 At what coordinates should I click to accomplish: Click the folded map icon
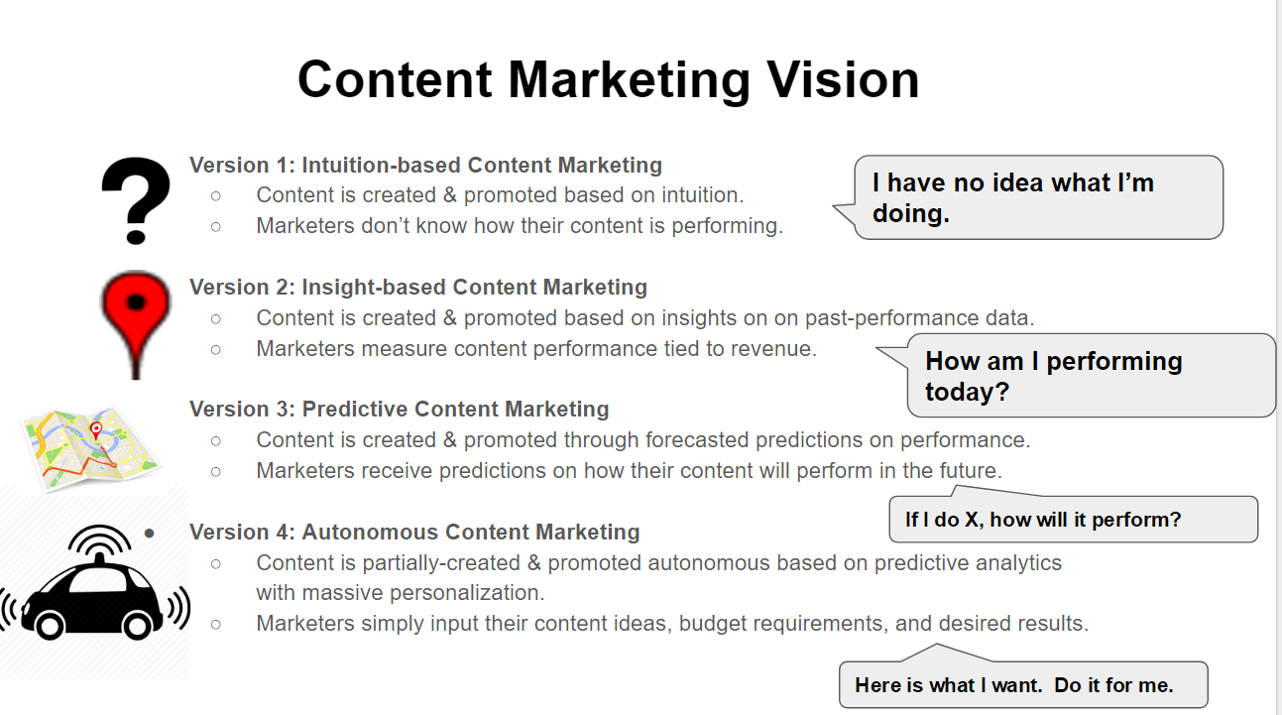pyautogui.click(x=91, y=445)
